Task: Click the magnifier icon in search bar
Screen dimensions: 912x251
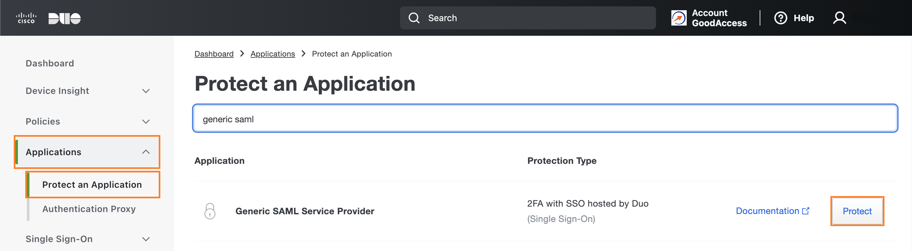Action: [414, 18]
